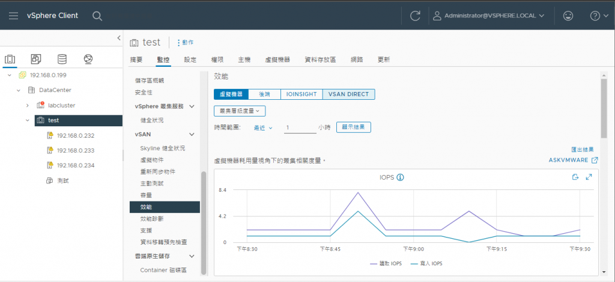Collapse the DataCenter tree node
Image resolution: width=615 pixels, height=282 pixels.
click(x=19, y=90)
